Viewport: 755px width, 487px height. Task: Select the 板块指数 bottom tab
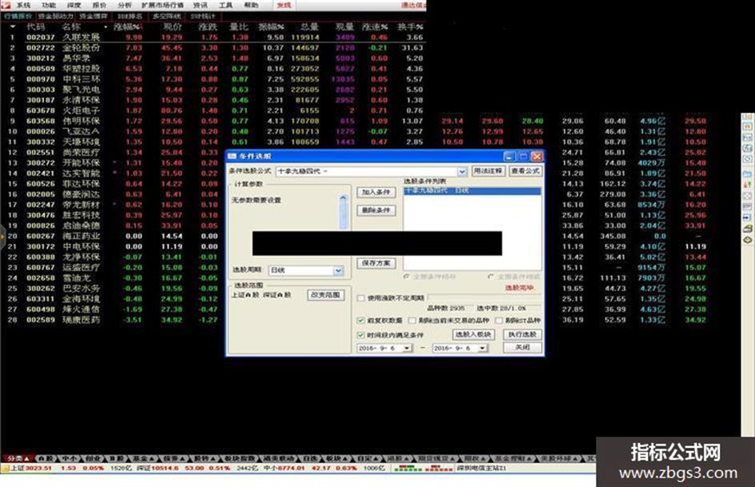click(240, 458)
